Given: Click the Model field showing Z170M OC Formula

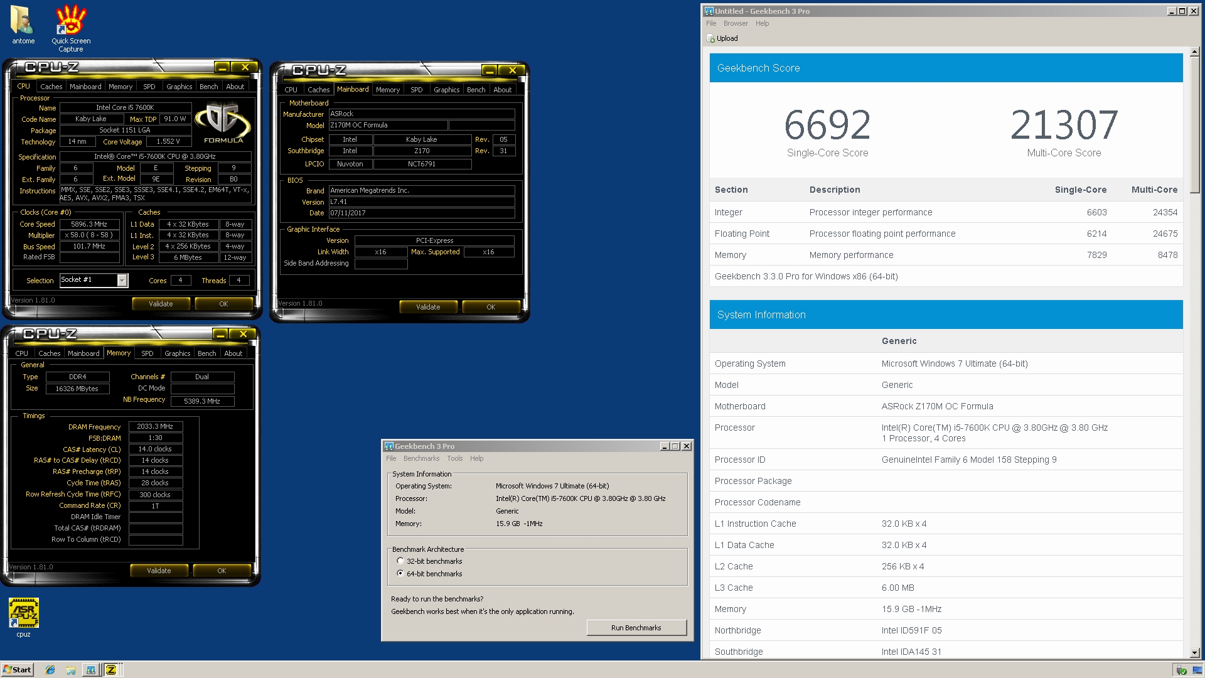Looking at the screenshot, I should [x=388, y=126].
